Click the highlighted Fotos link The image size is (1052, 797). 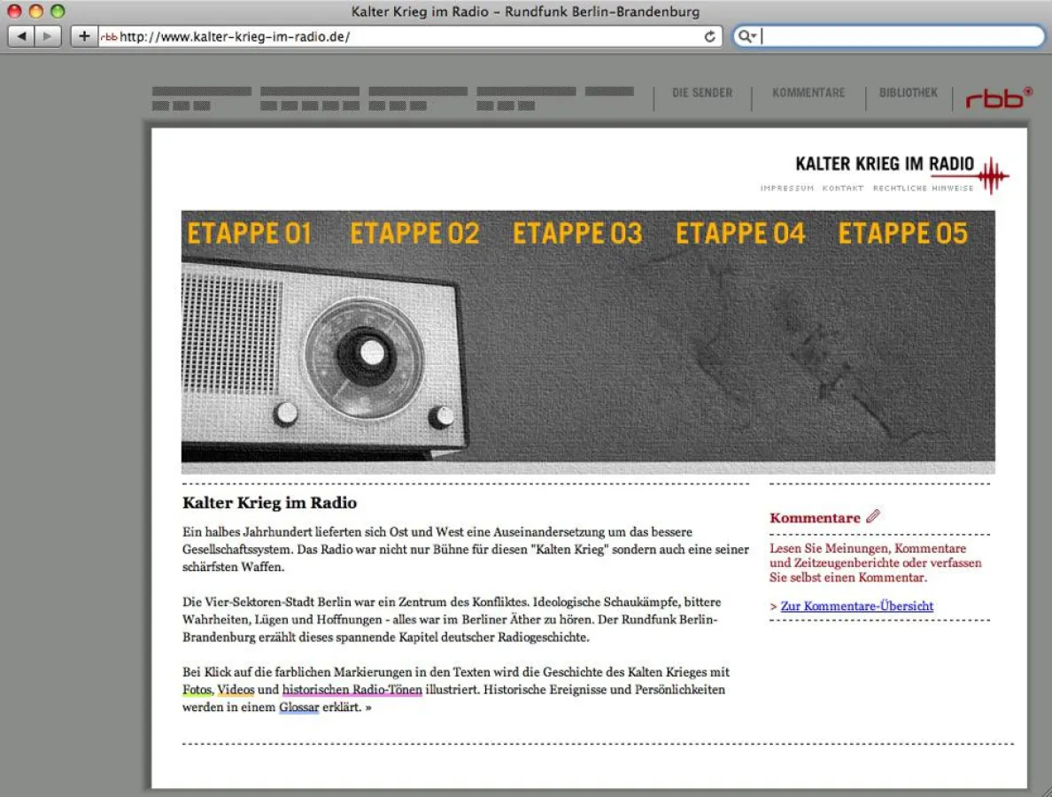(193, 689)
